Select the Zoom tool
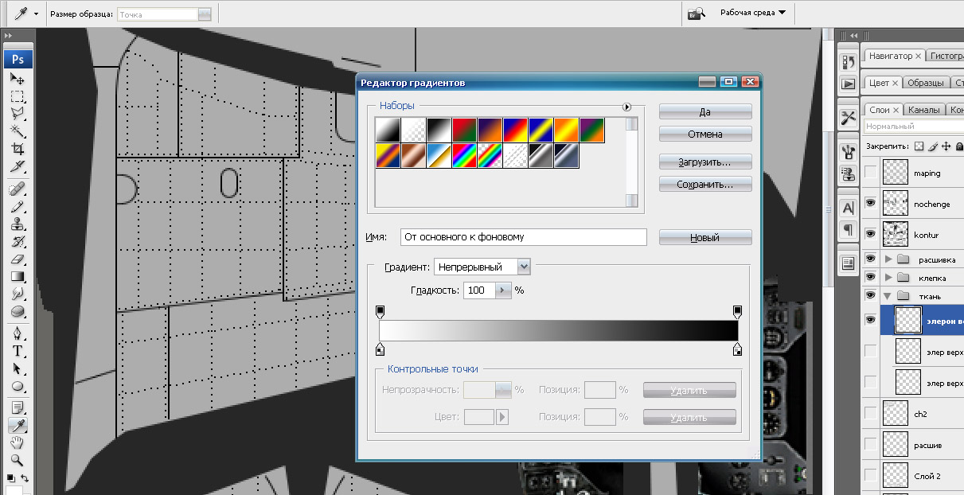 click(17, 460)
